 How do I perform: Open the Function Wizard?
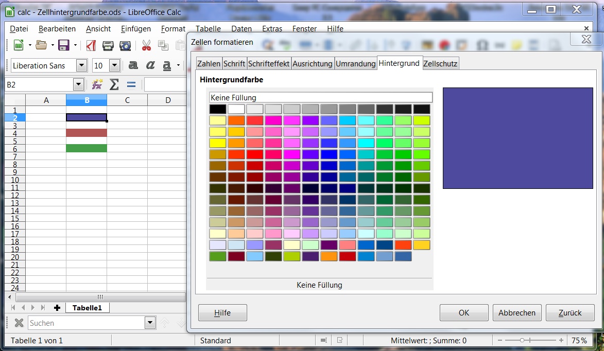[96, 84]
